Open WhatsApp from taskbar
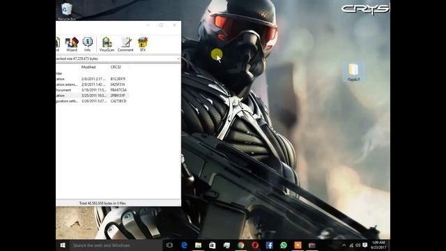 tap(284, 245)
